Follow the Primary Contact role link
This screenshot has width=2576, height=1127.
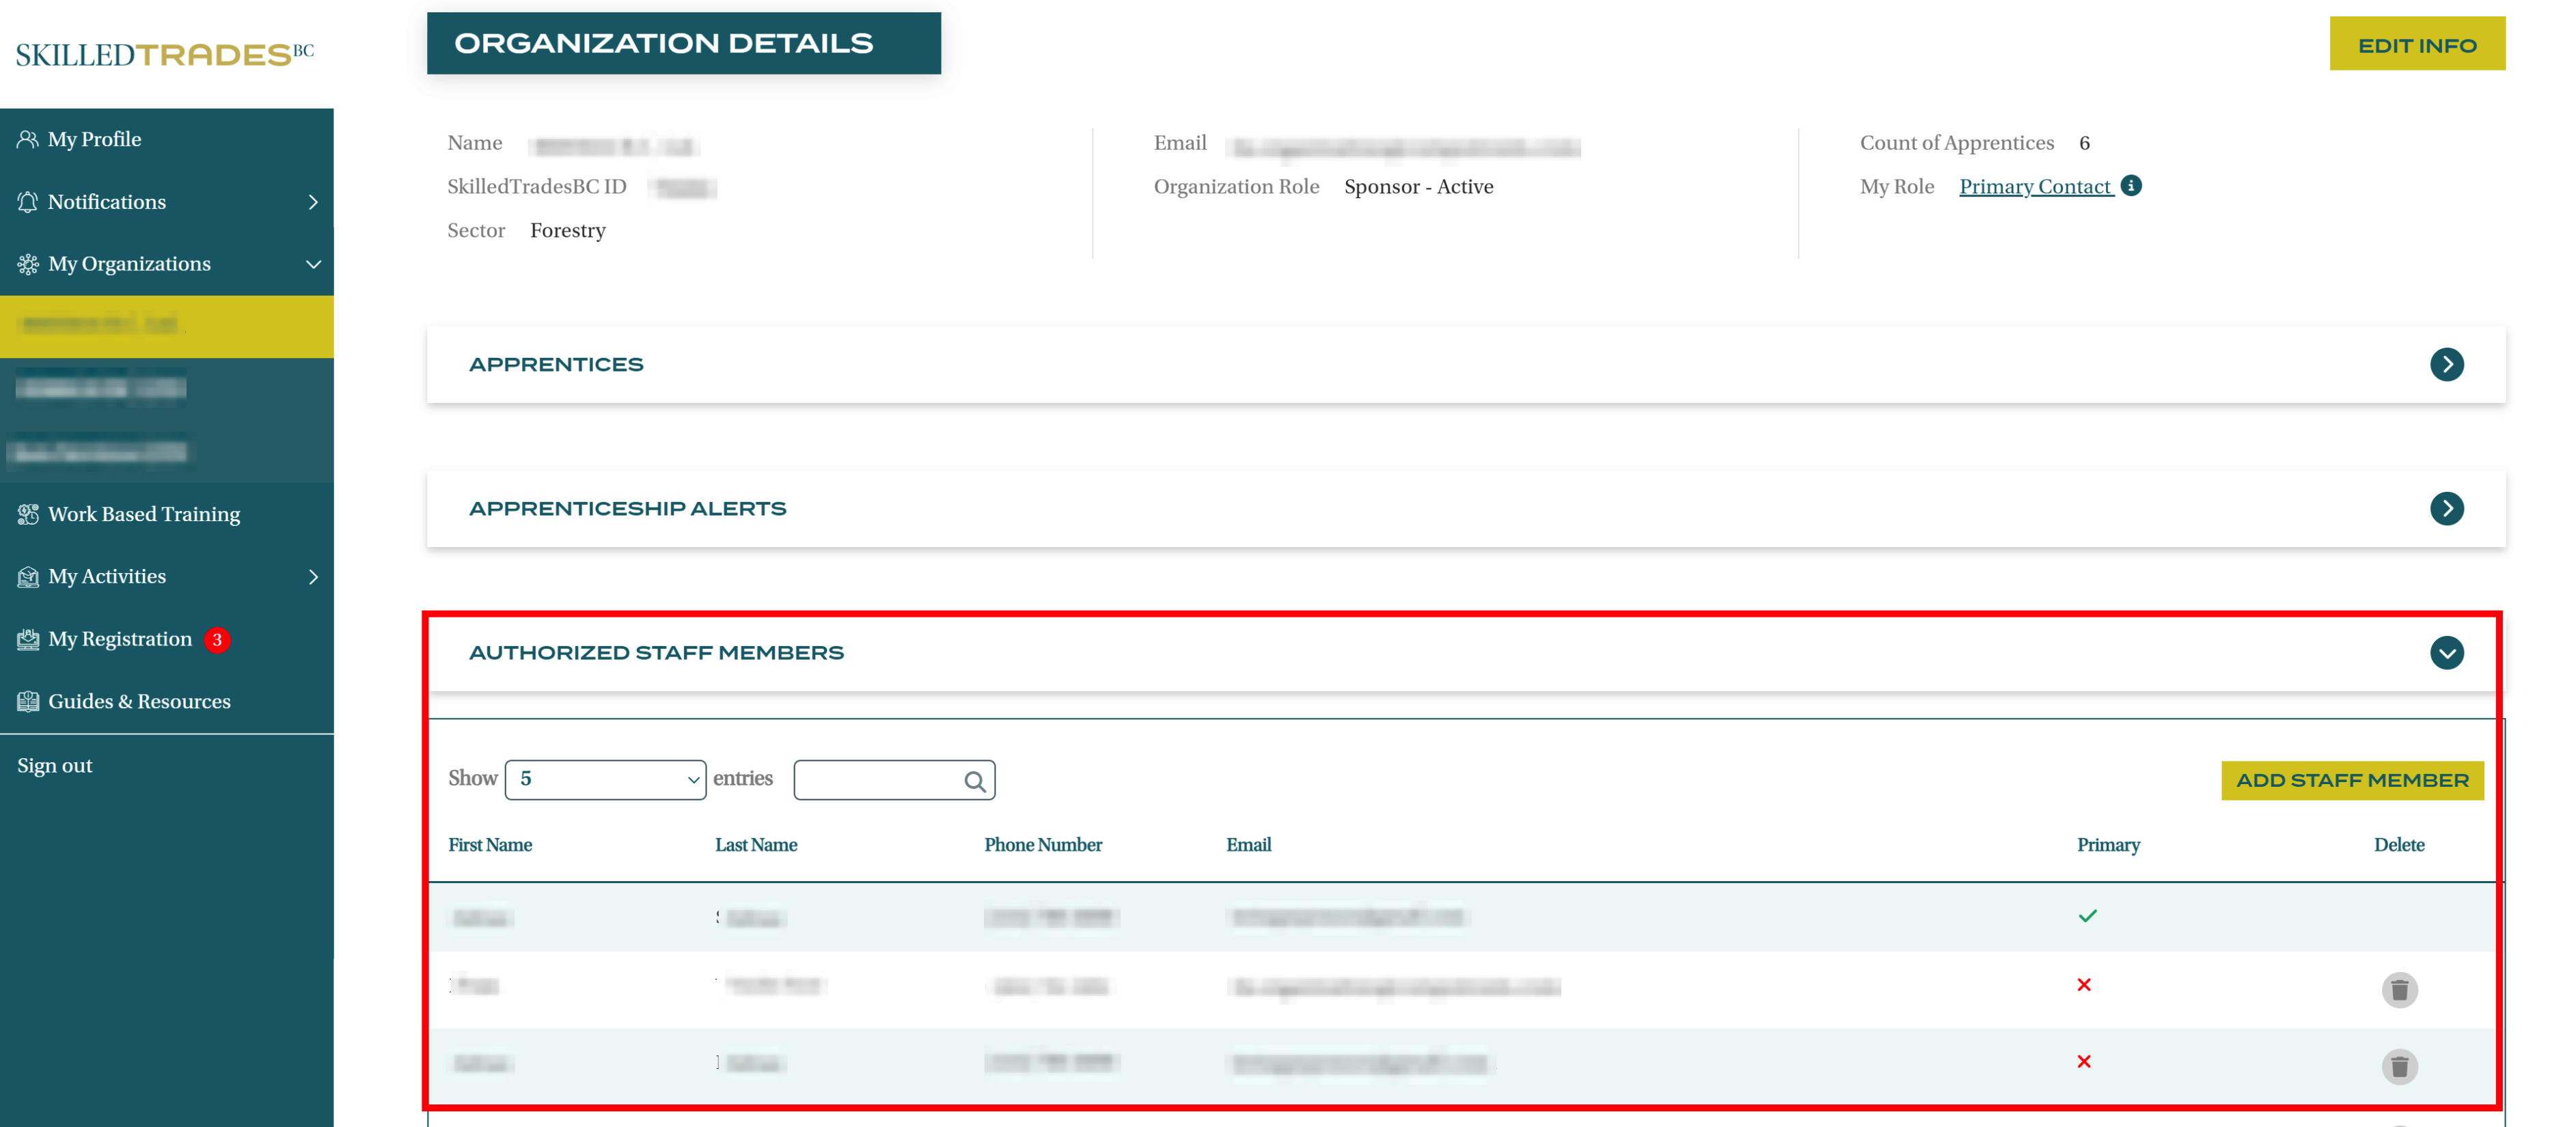[2034, 187]
